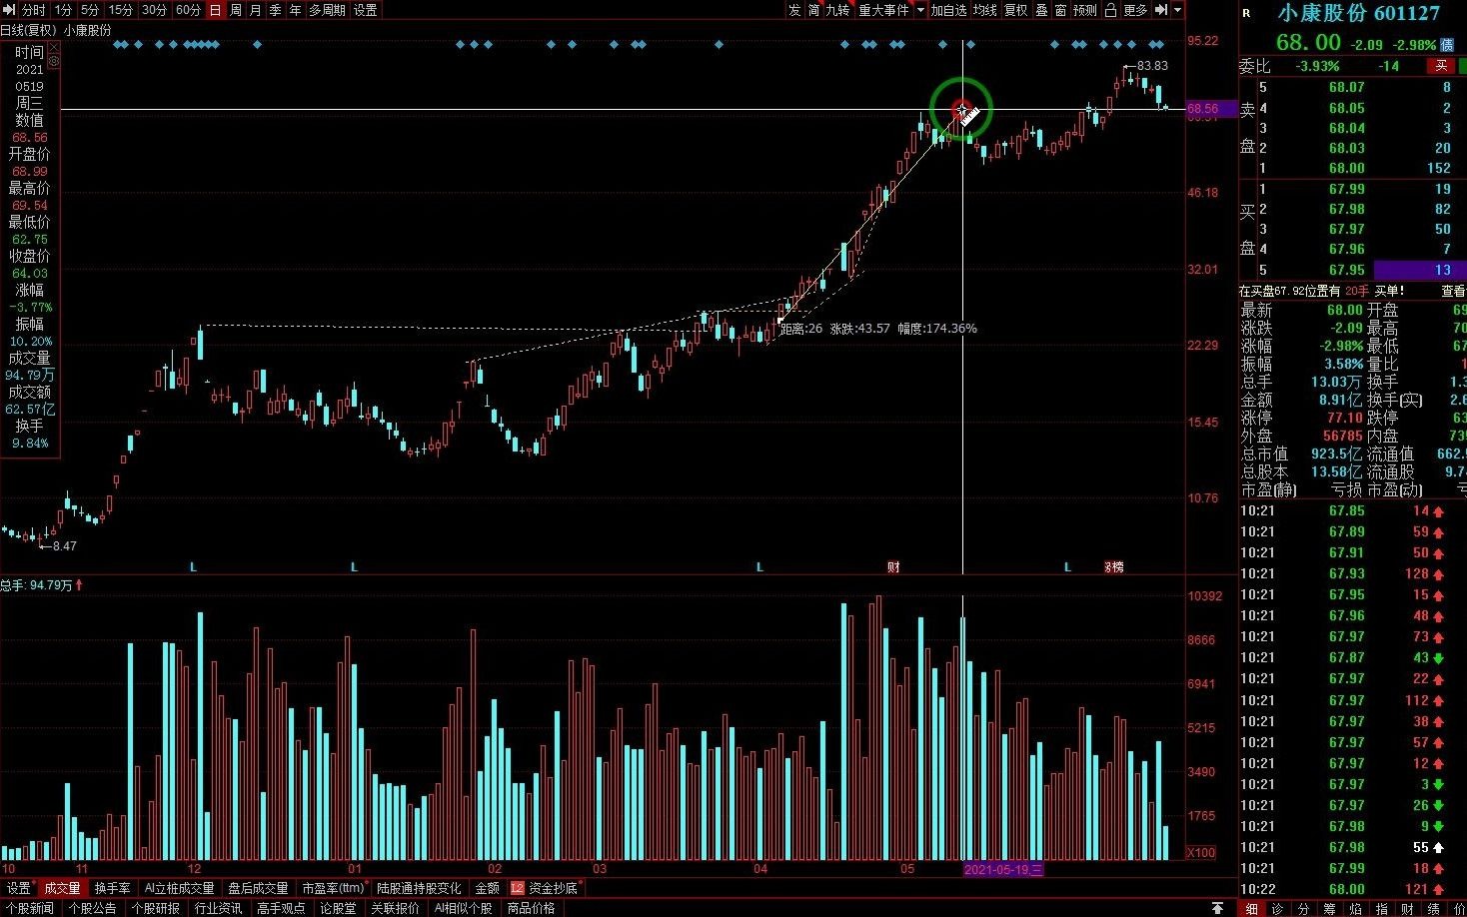Screen dimensions: 1467x917
Task: Open 个股公告 bottom tab
Action: pyautogui.click(x=92, y=908)
